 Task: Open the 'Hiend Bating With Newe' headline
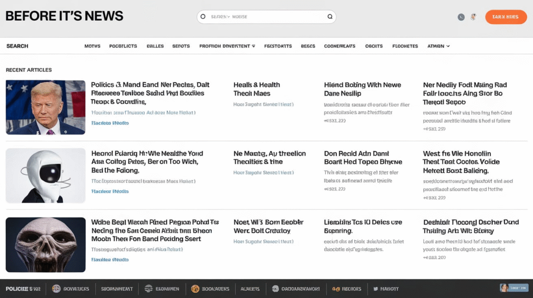[362, 89]
